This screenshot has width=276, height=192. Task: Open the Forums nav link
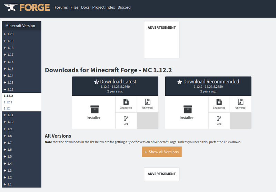click(61, 7)
